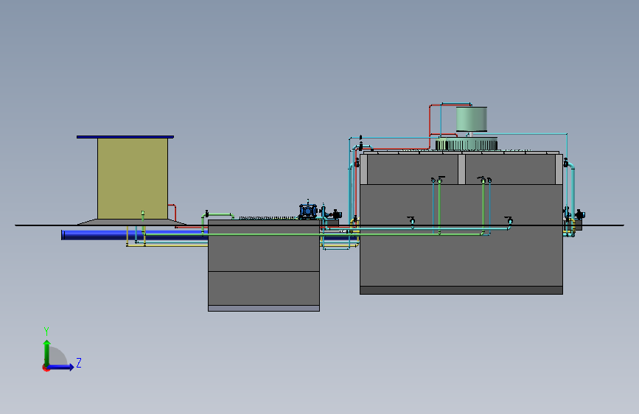
Task: Pick the dark bottom slab of right tank
Action: 461,290
